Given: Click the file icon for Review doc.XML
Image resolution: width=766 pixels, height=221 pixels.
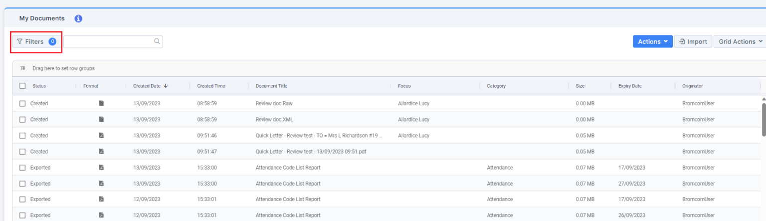Looking at the screenshot, I should [101, 119].
